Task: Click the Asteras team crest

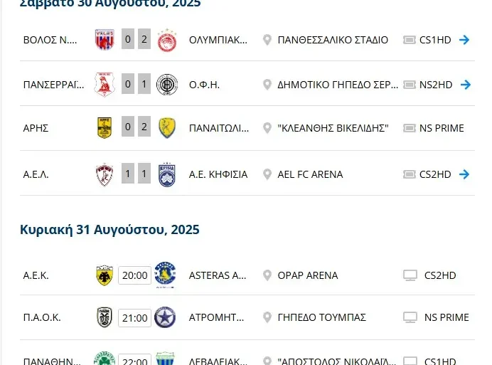Action: (165, 275)
